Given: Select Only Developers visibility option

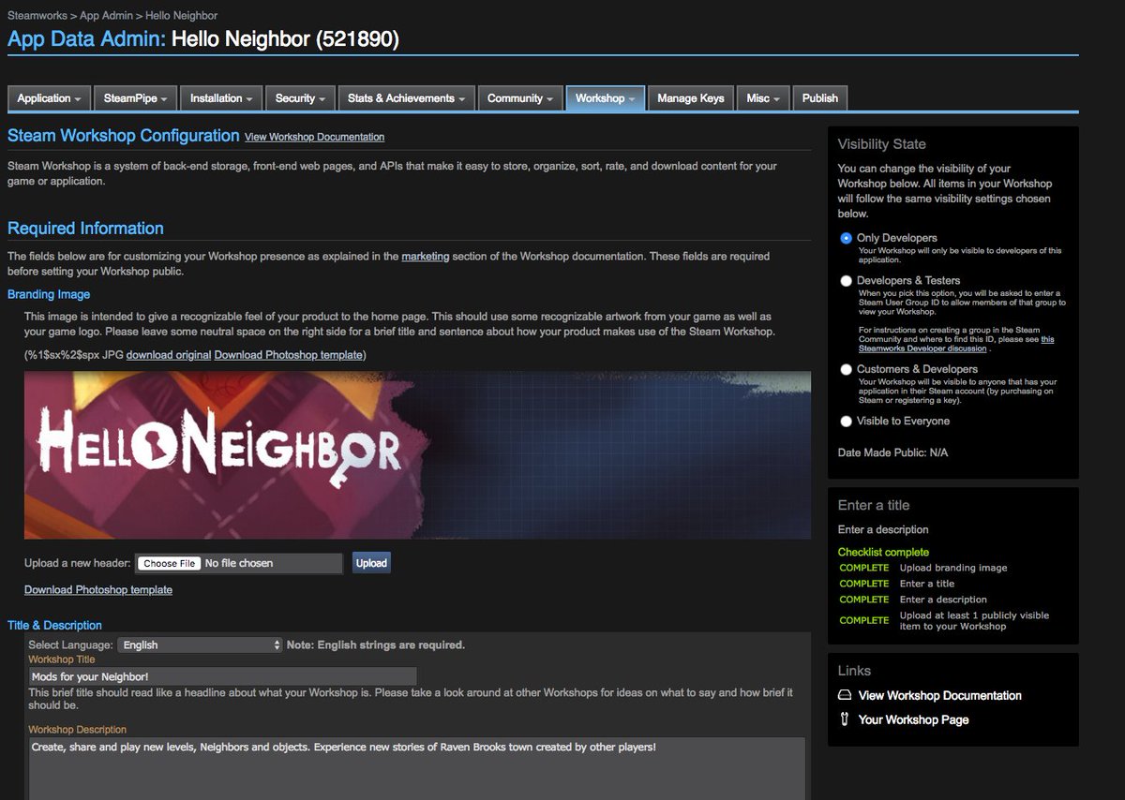Looking at the screenshot, I should pos(847,238).
